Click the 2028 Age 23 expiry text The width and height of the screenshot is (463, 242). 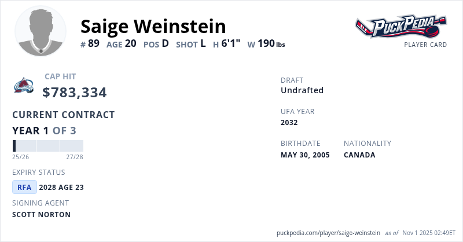[61, 187]
